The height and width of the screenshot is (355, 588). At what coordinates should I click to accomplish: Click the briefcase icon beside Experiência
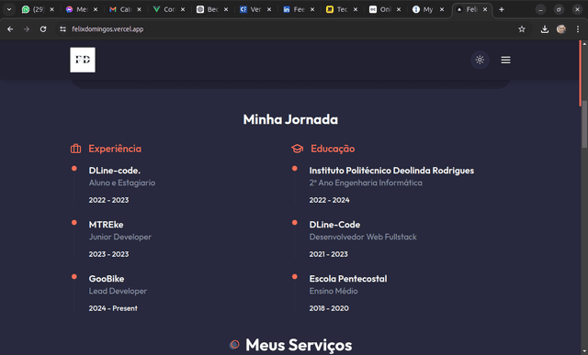75,149
